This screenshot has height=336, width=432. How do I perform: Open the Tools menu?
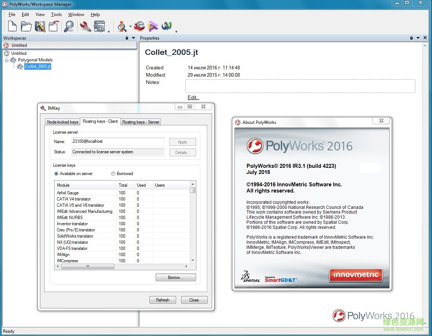click(x=56, y=15)
